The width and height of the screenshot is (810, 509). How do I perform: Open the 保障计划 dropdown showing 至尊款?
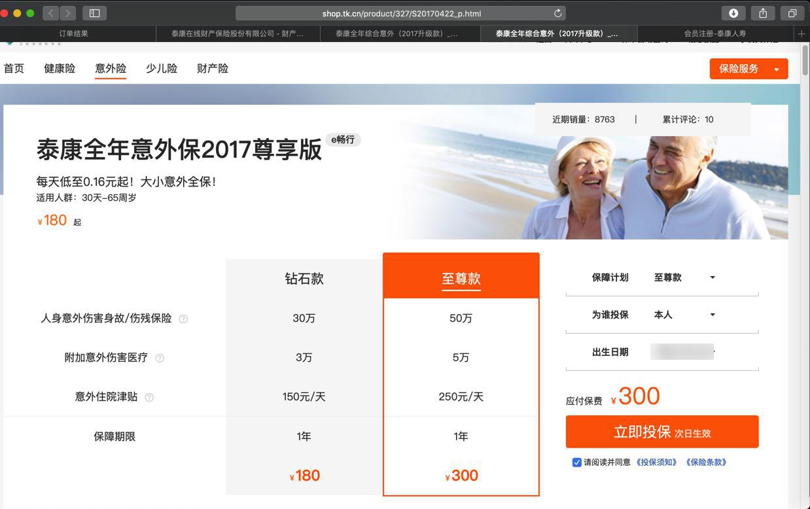[685, 277]
